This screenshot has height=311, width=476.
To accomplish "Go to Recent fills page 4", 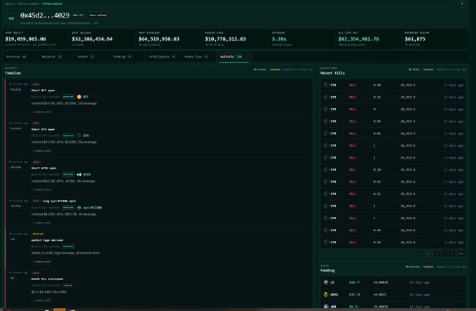I will (452, 253).
